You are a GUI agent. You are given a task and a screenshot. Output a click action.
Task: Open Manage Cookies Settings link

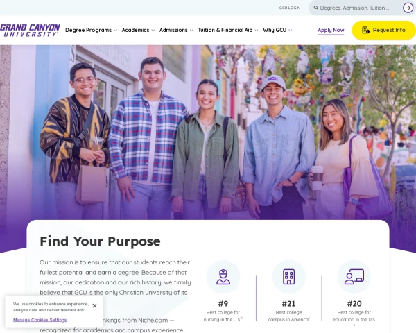[x=40, y=320]
